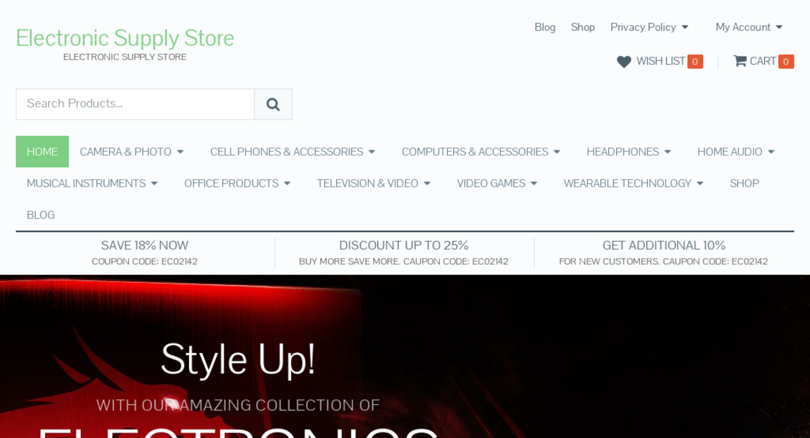
Task: Click the Electronic Supply Store logo
Action: pyautogui.click(x=125, y=38)
